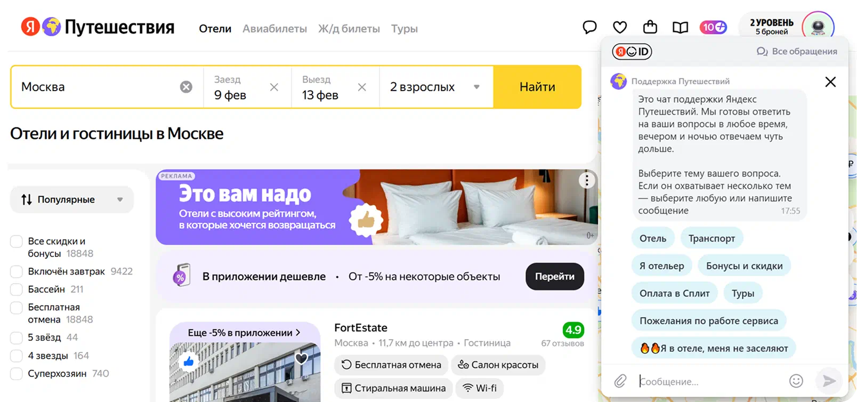Click the Это вам надо ad banner
The width and height of the screenshot is (857, 402).
pyautogui.click(x=376, y=207)
